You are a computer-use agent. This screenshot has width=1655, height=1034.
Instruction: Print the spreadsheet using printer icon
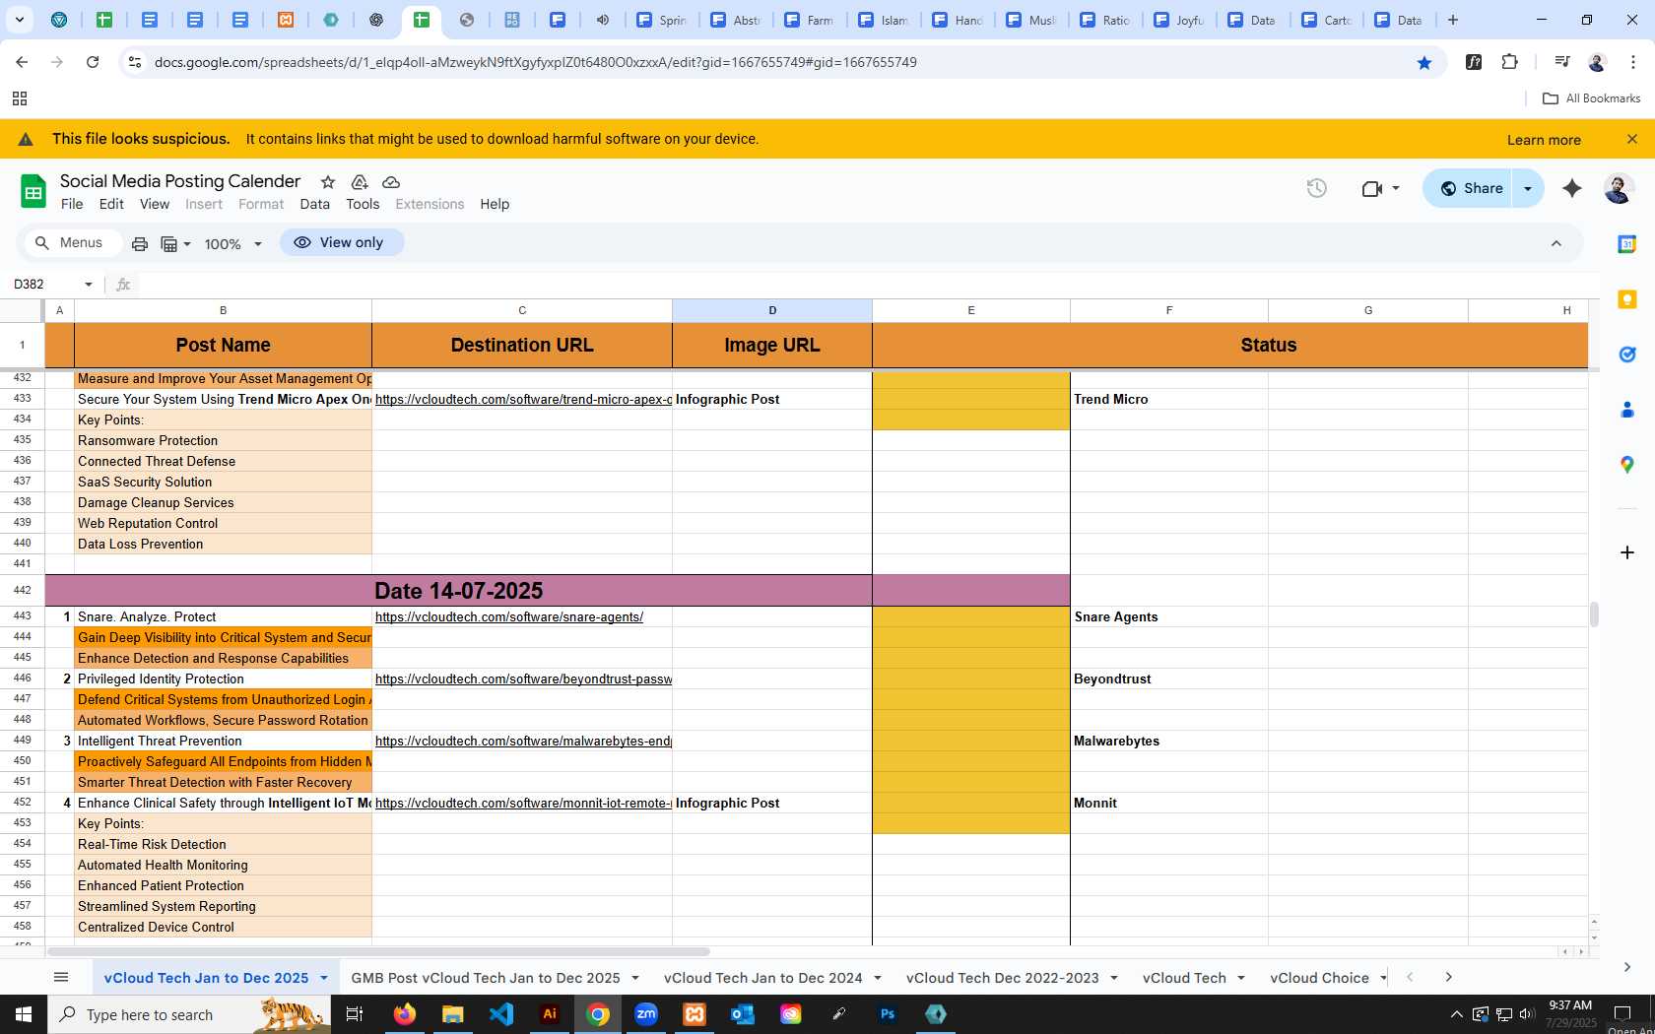[x=140, y=243]
